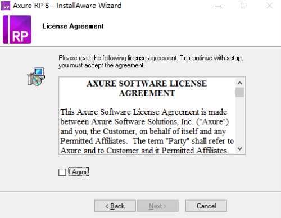Click the 'Please read the following license agreement' text
This screenshot has width=281, height=218.
151,62
